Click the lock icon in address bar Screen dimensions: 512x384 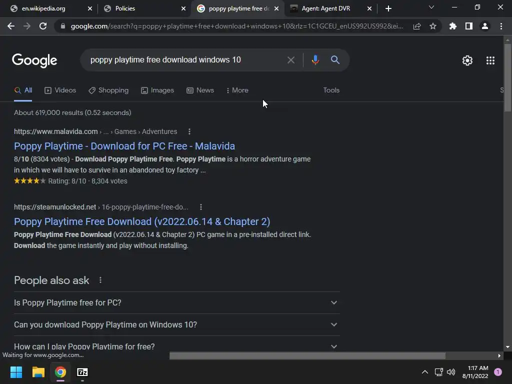(62, 26)
